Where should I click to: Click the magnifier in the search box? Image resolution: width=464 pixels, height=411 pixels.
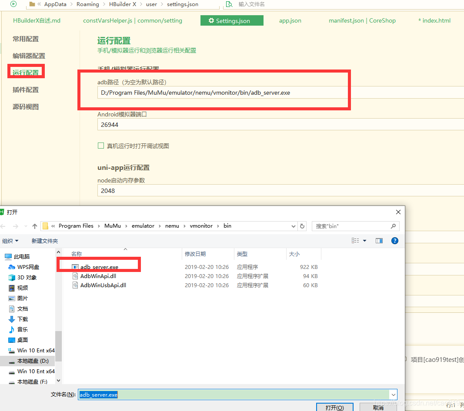click(393, 226)
